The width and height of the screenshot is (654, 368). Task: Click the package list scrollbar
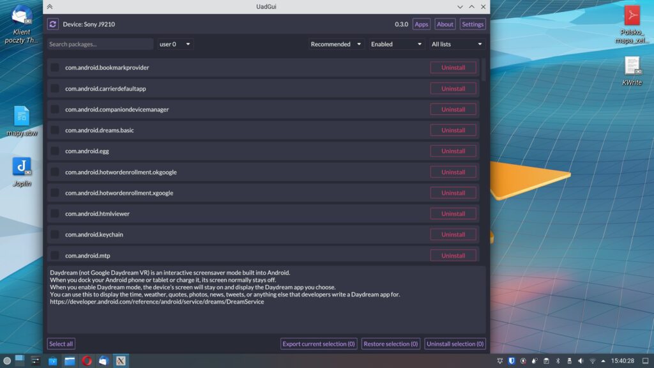[x=483, y=70]
